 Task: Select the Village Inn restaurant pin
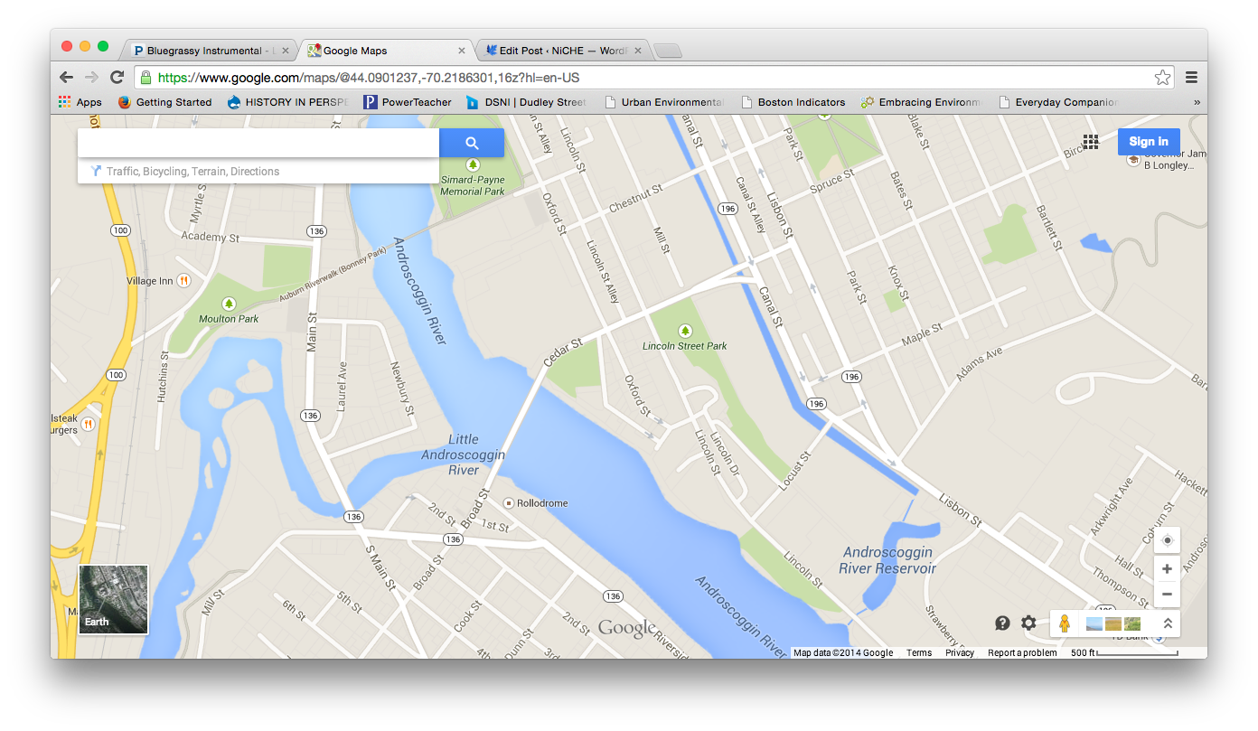click(184, 281)
